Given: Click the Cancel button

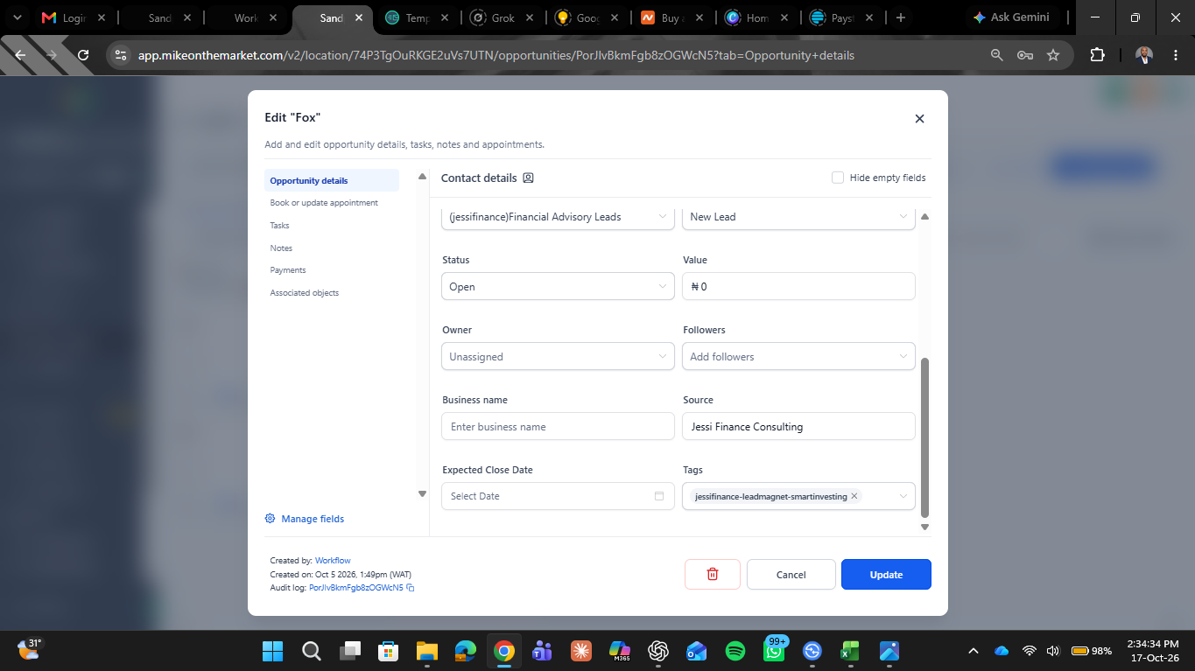Looking at the screenshot, I should tap(791, 575).
